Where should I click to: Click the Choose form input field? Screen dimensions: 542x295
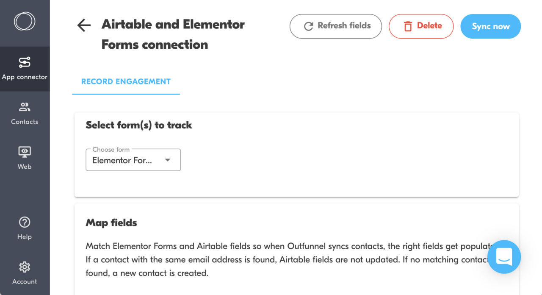[x=127, y=160]
